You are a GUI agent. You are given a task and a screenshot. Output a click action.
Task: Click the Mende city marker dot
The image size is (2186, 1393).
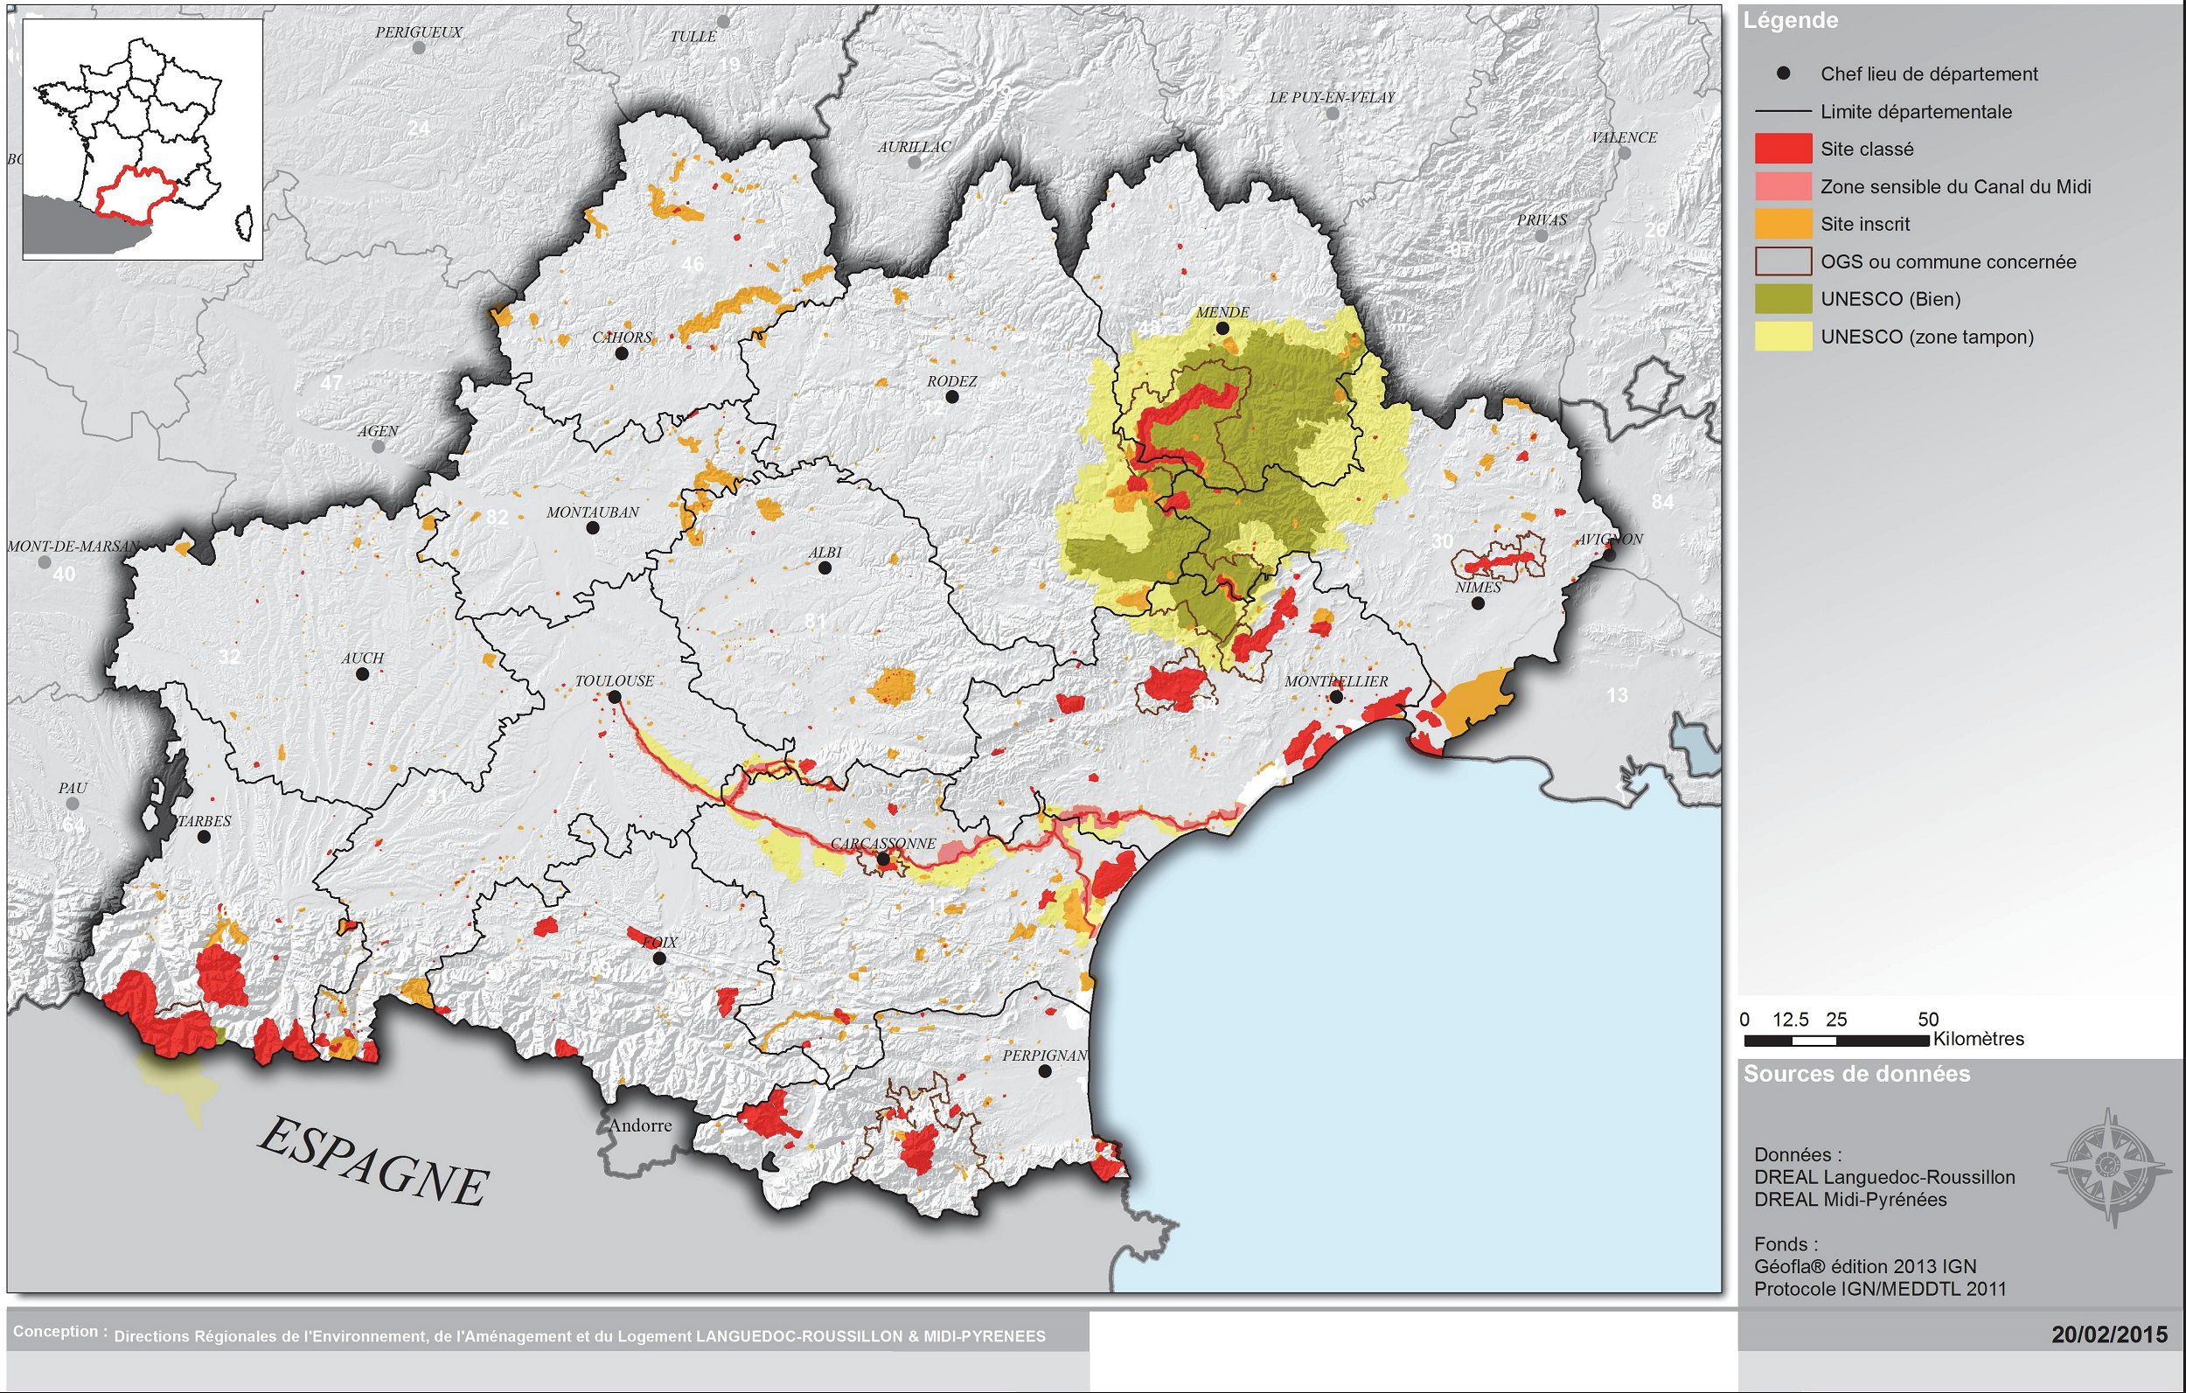click(x=1222, y=329)
